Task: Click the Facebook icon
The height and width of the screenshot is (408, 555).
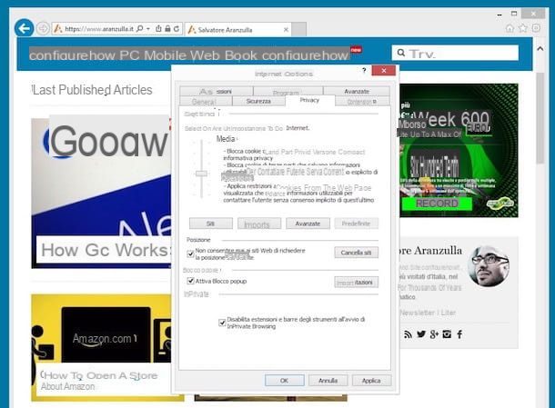Action: click(x=459, y=334)
